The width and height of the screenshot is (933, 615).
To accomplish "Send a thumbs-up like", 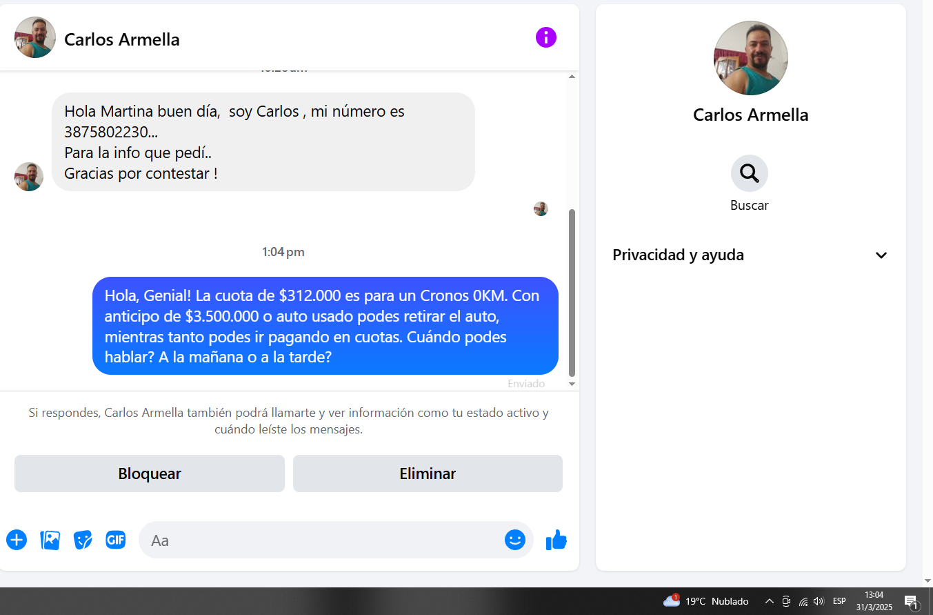I will [x=556, y=540].
